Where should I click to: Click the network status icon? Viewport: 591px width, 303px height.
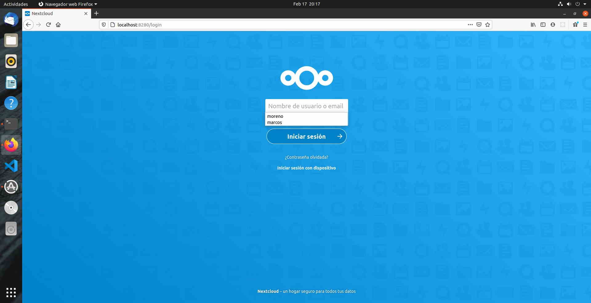click(x=560, y=4)
